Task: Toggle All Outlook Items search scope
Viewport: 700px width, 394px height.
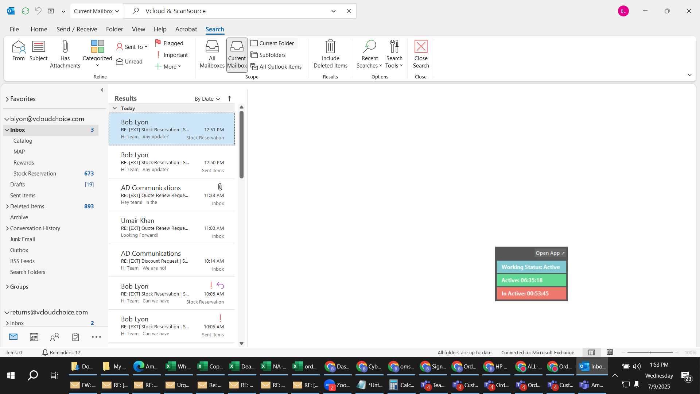Action: pos(276,66)
